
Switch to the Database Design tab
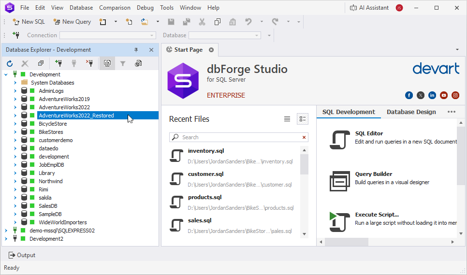[411, 112]
